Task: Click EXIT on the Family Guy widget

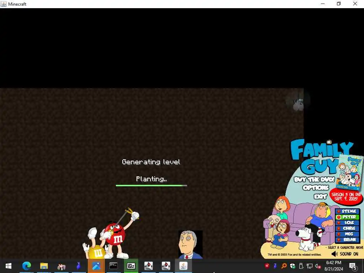Action: tap(320, 197)
